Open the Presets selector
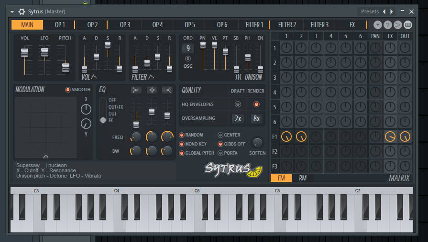Image resolution: width=428 pixels, height=242 pixels. tap(370, 11)
